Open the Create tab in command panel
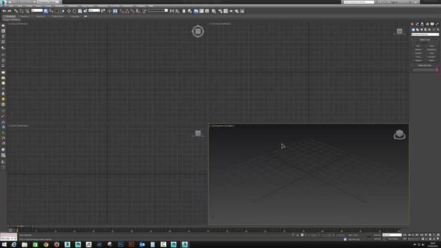Image resolution: width=441 pixels, height=248 pixels. click(412, 24)
